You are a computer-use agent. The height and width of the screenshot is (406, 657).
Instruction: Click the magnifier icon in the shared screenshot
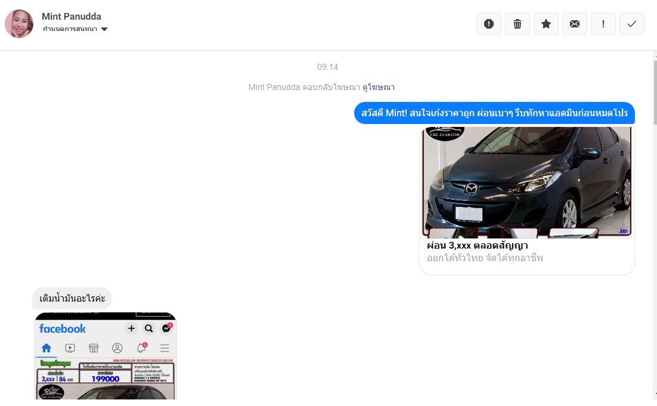(x=148, y=328)
